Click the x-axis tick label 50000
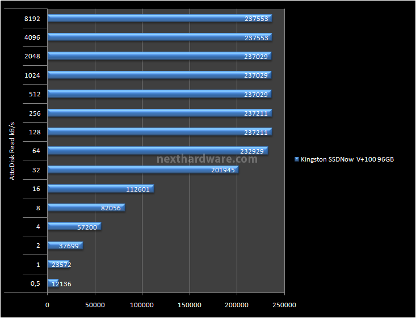 click(x=95, y=306)
